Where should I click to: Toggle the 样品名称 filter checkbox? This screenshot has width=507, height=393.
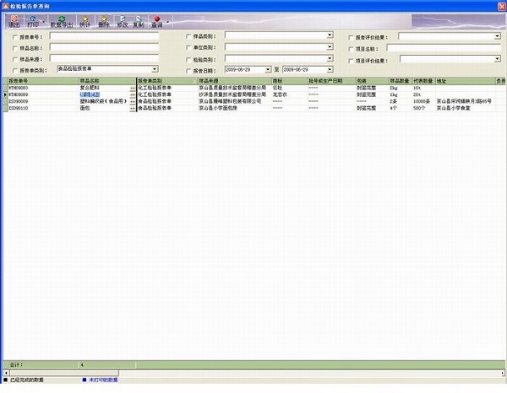coord(15,48)
